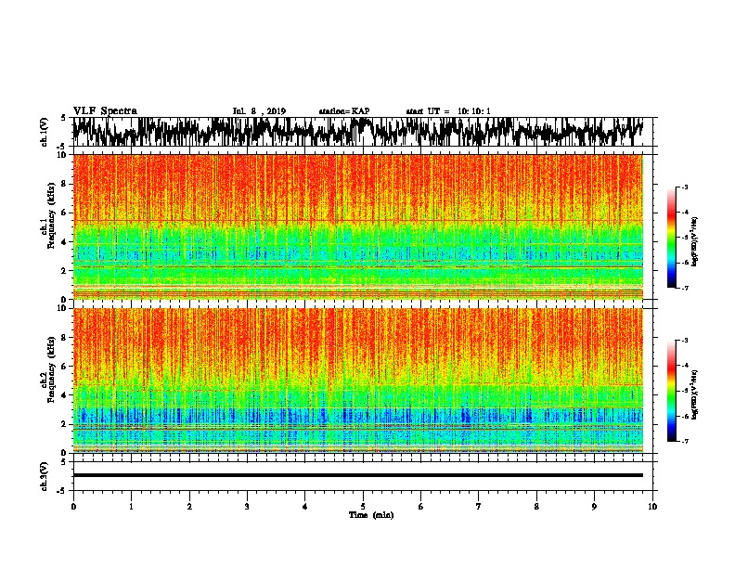Click the "6" kHz tick on ch.2 axis
This screenshot has width=735, height=568.
pyautogui.click(x=63, y=367)
